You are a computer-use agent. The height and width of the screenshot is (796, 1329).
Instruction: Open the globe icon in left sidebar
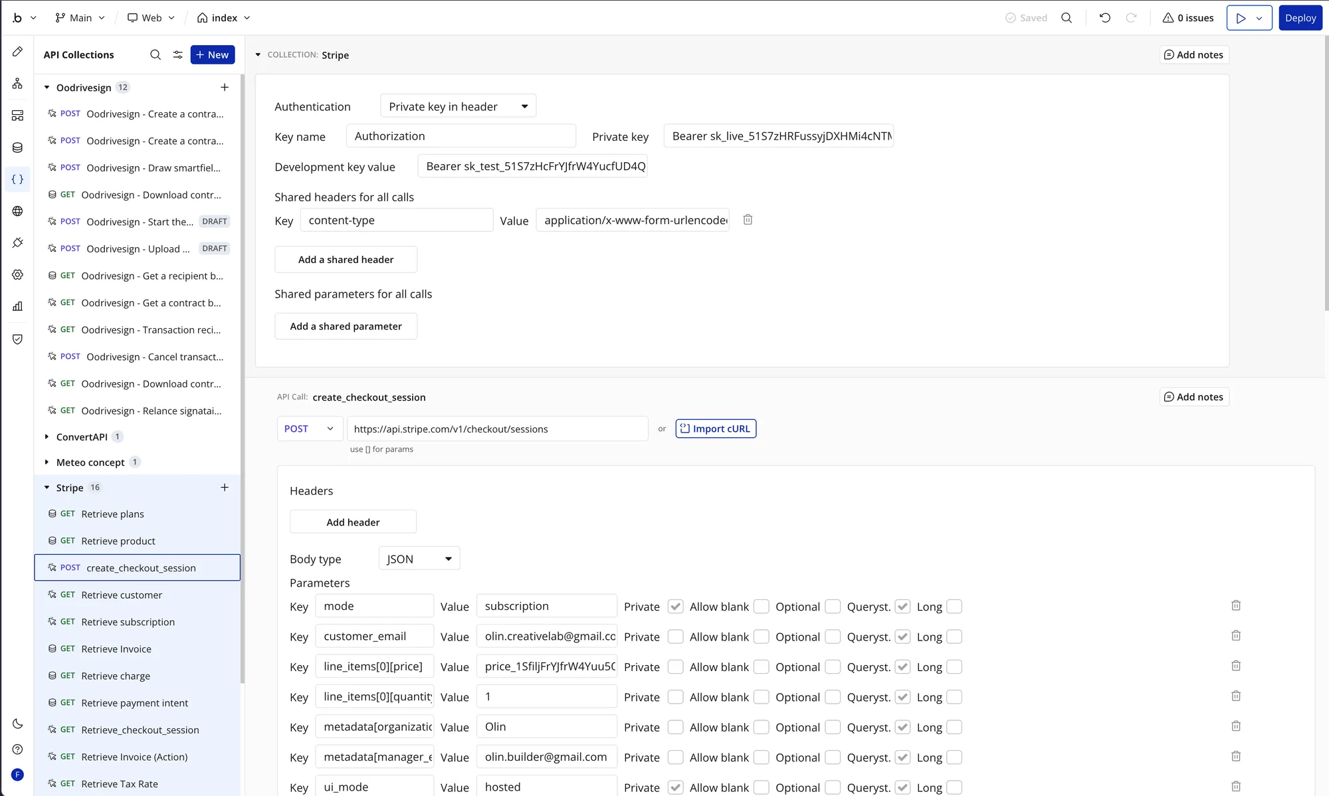tap(18, 211)
